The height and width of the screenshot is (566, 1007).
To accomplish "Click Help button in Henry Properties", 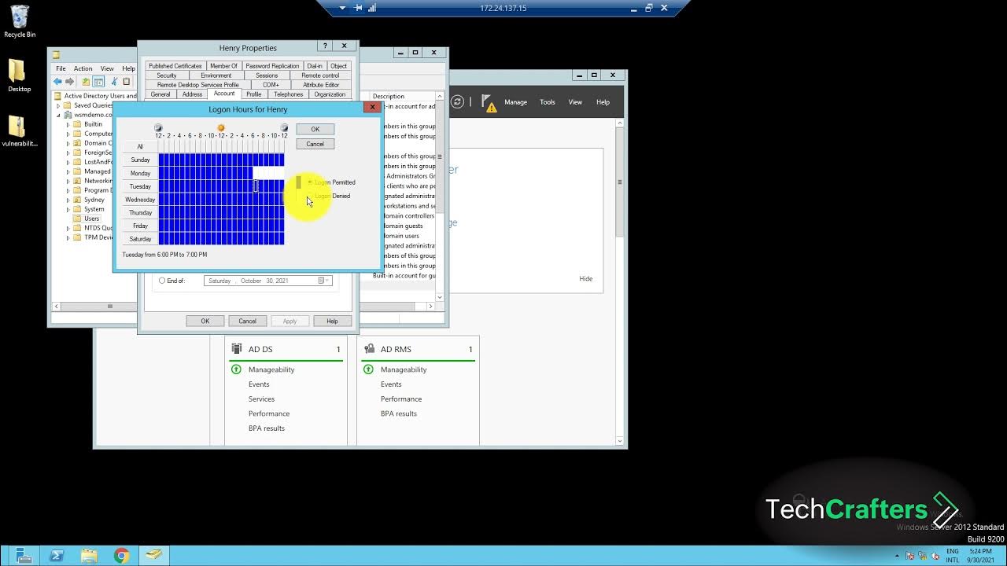I will tap(332, 321).
